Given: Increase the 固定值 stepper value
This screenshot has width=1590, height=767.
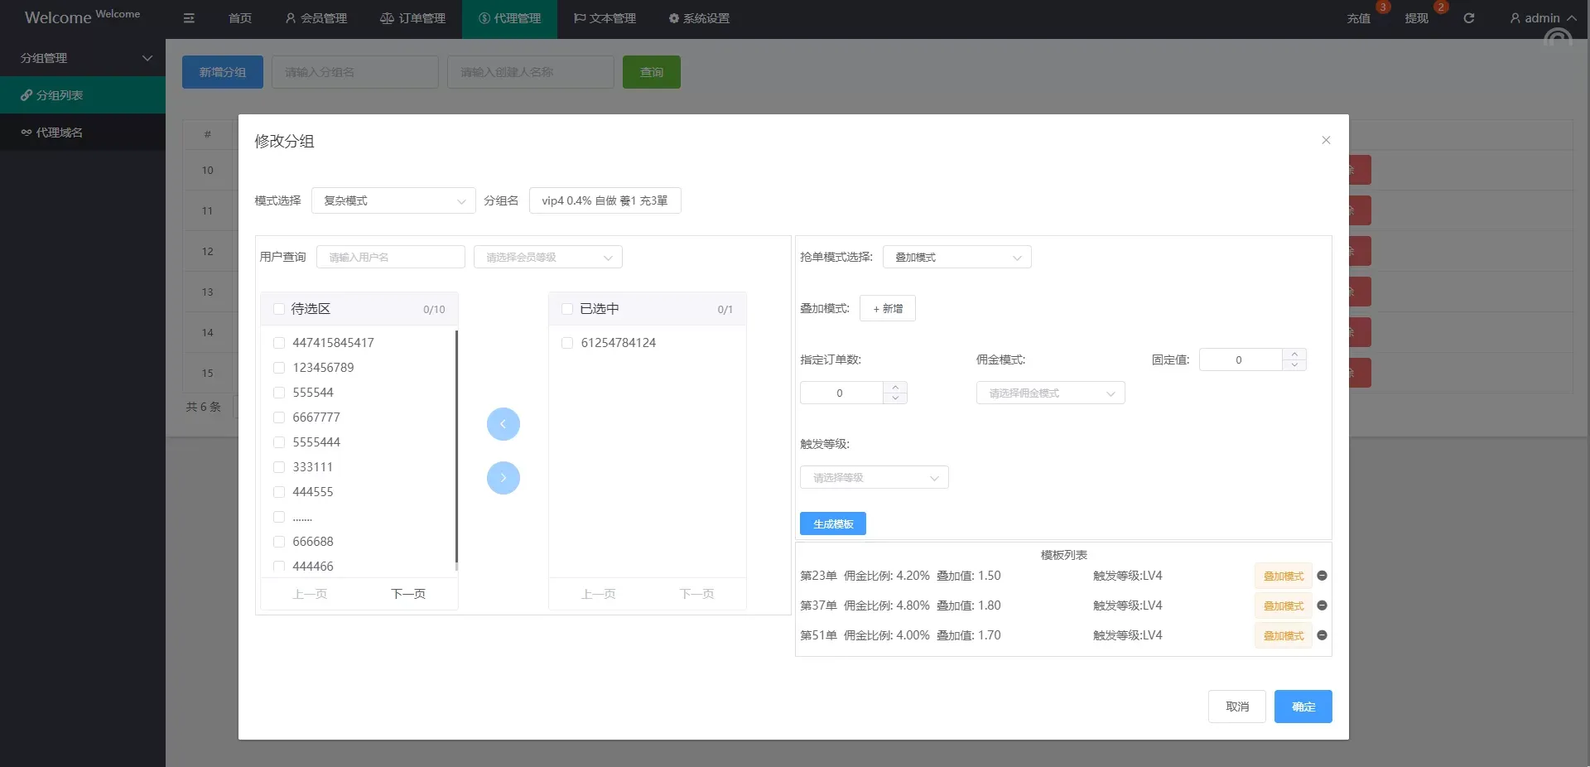Looking at the screenshot, I should click(1294, 355).
